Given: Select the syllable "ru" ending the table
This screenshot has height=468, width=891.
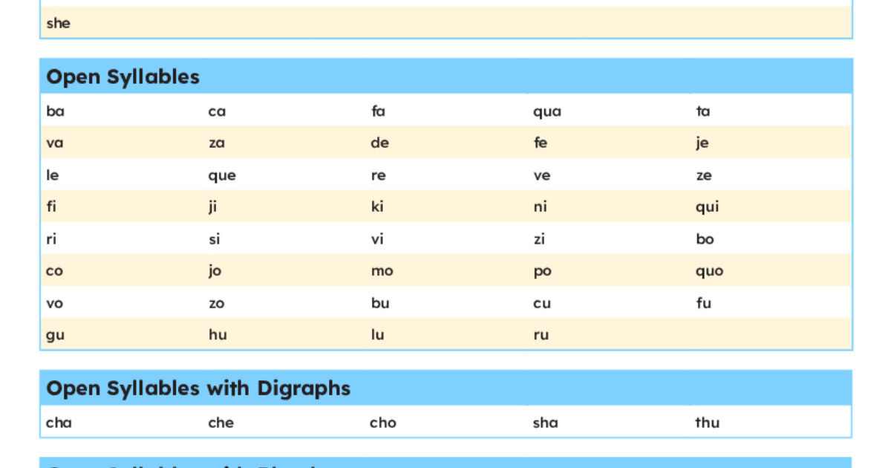Looking at the screenshot, I should [541, 334].
